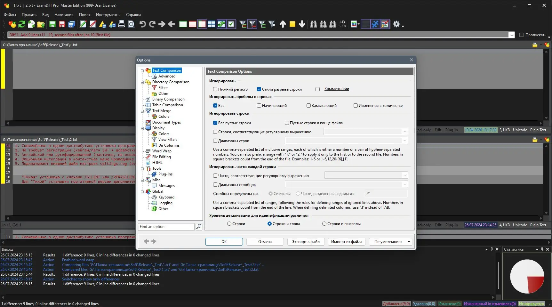This screenshot has width=552, height=307.
Task: Click the Измененo(0) color legend in status bar
Action: [x=450, y=304]
